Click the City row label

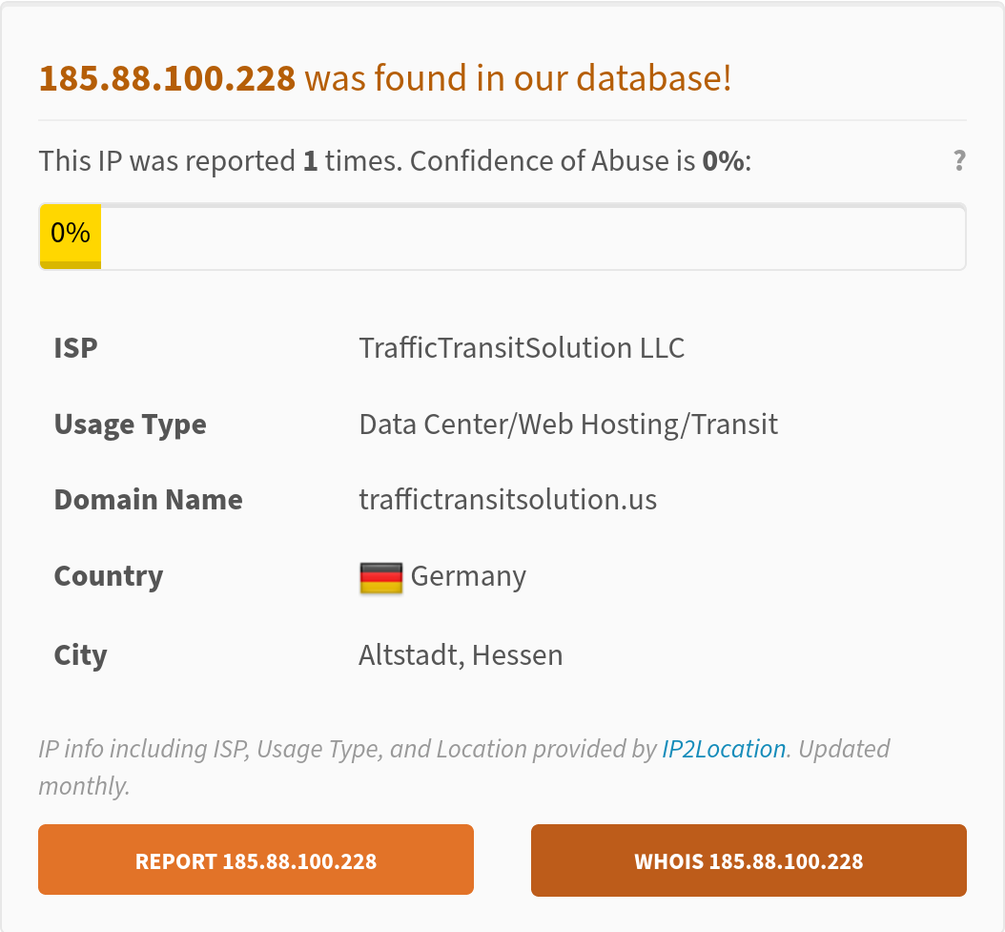[80, 654]
